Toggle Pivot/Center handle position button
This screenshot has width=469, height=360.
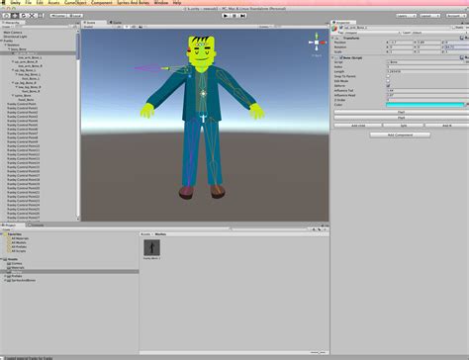point(58,16)
